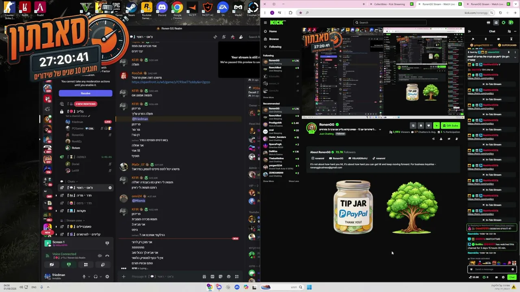Click the Tip Jar PayPal image
The height and width of the screenshot is (292, 520).
(x=353, y=207)
